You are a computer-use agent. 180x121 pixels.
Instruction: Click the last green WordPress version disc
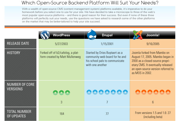[x=67, y=93]
